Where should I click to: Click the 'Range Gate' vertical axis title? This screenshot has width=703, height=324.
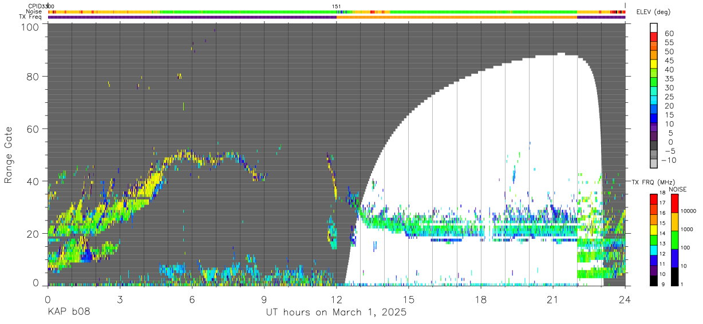coord(9,155)
